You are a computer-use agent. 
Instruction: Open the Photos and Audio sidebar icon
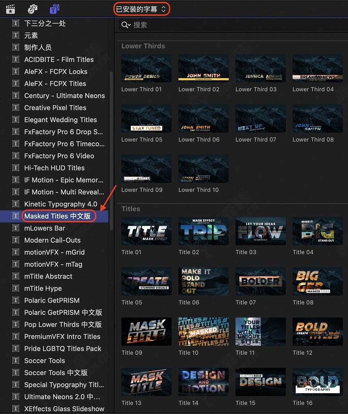32,9
